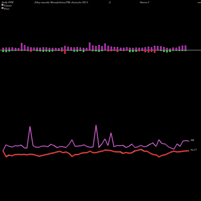Select the 'Volume' legend label
The width and height of the screenshot is (201, 201).
pos(8,6)
